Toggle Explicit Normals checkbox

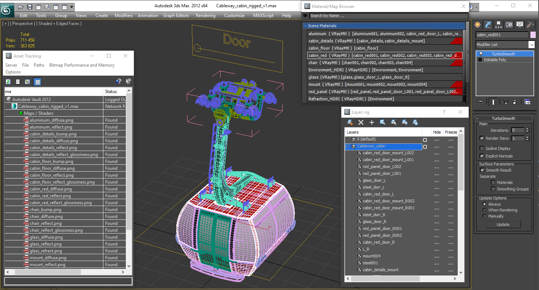(x=482, y=156)
